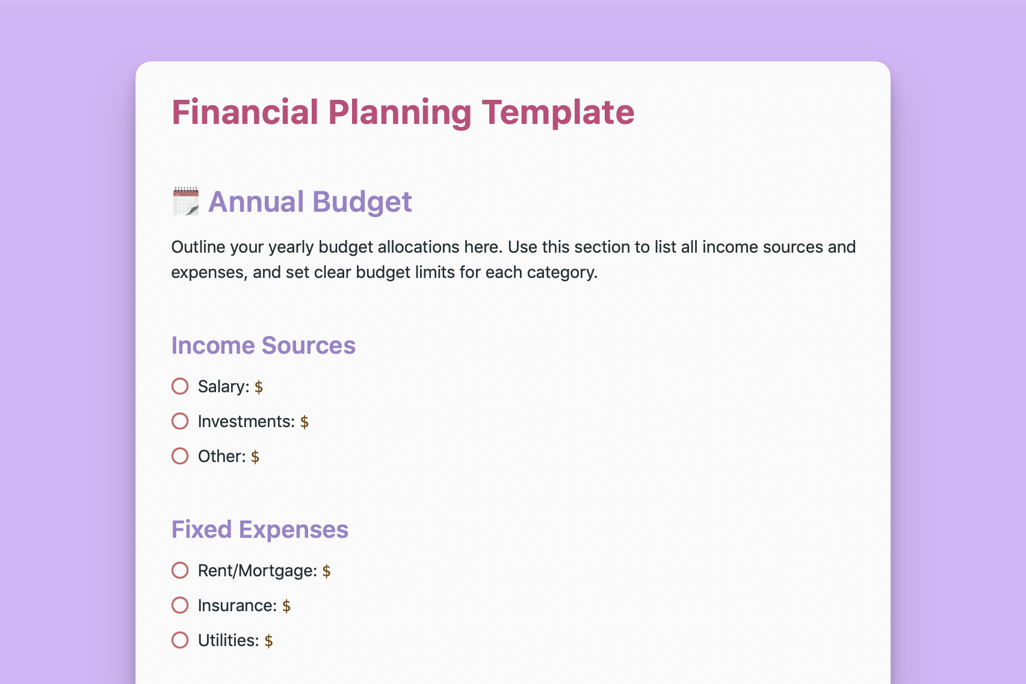Mark the Rent/Mortgage checkbox
1026x684 pixels.
[x=180, y=570]
